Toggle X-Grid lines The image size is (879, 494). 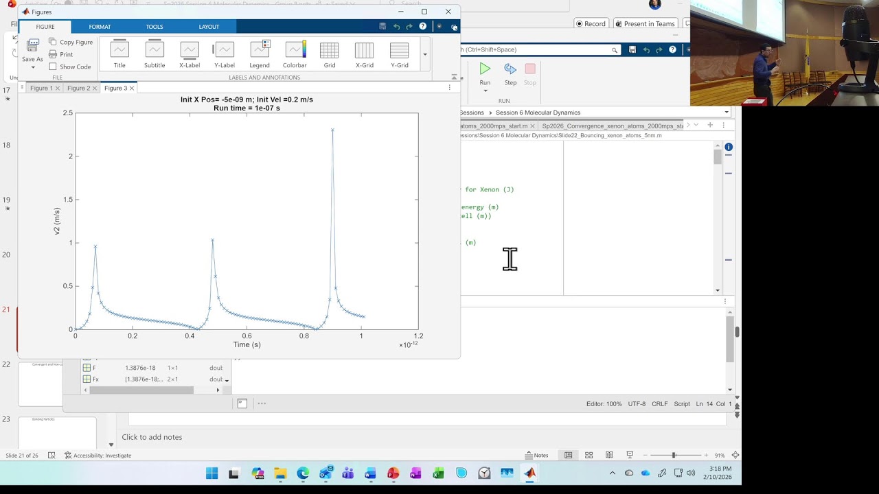[365, 54]
